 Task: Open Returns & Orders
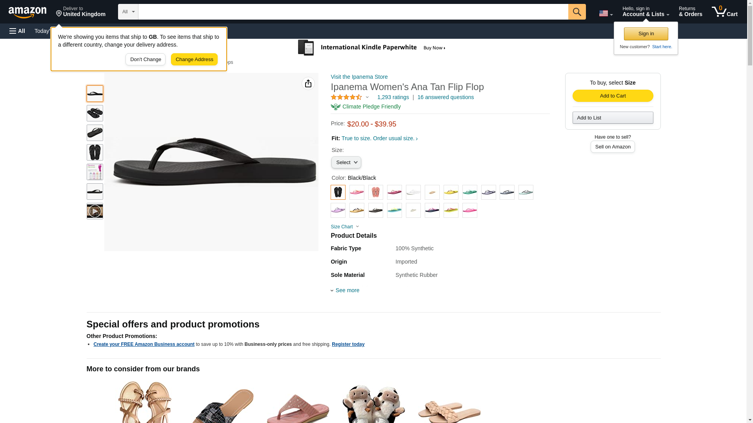[x=690, y=12]
